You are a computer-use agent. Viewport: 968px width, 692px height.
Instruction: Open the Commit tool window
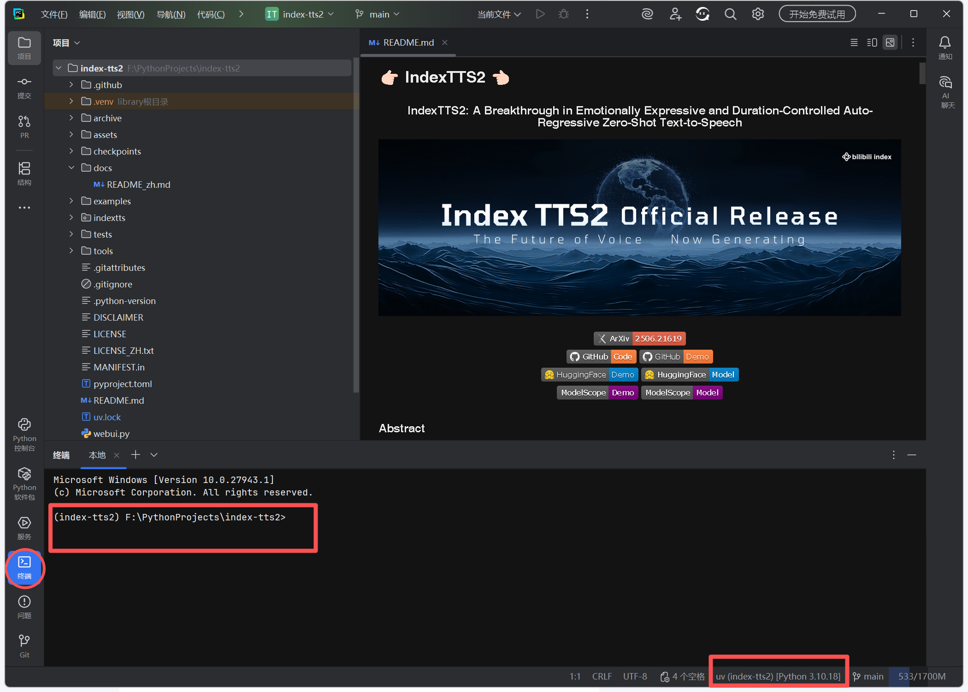coord(24,88)
